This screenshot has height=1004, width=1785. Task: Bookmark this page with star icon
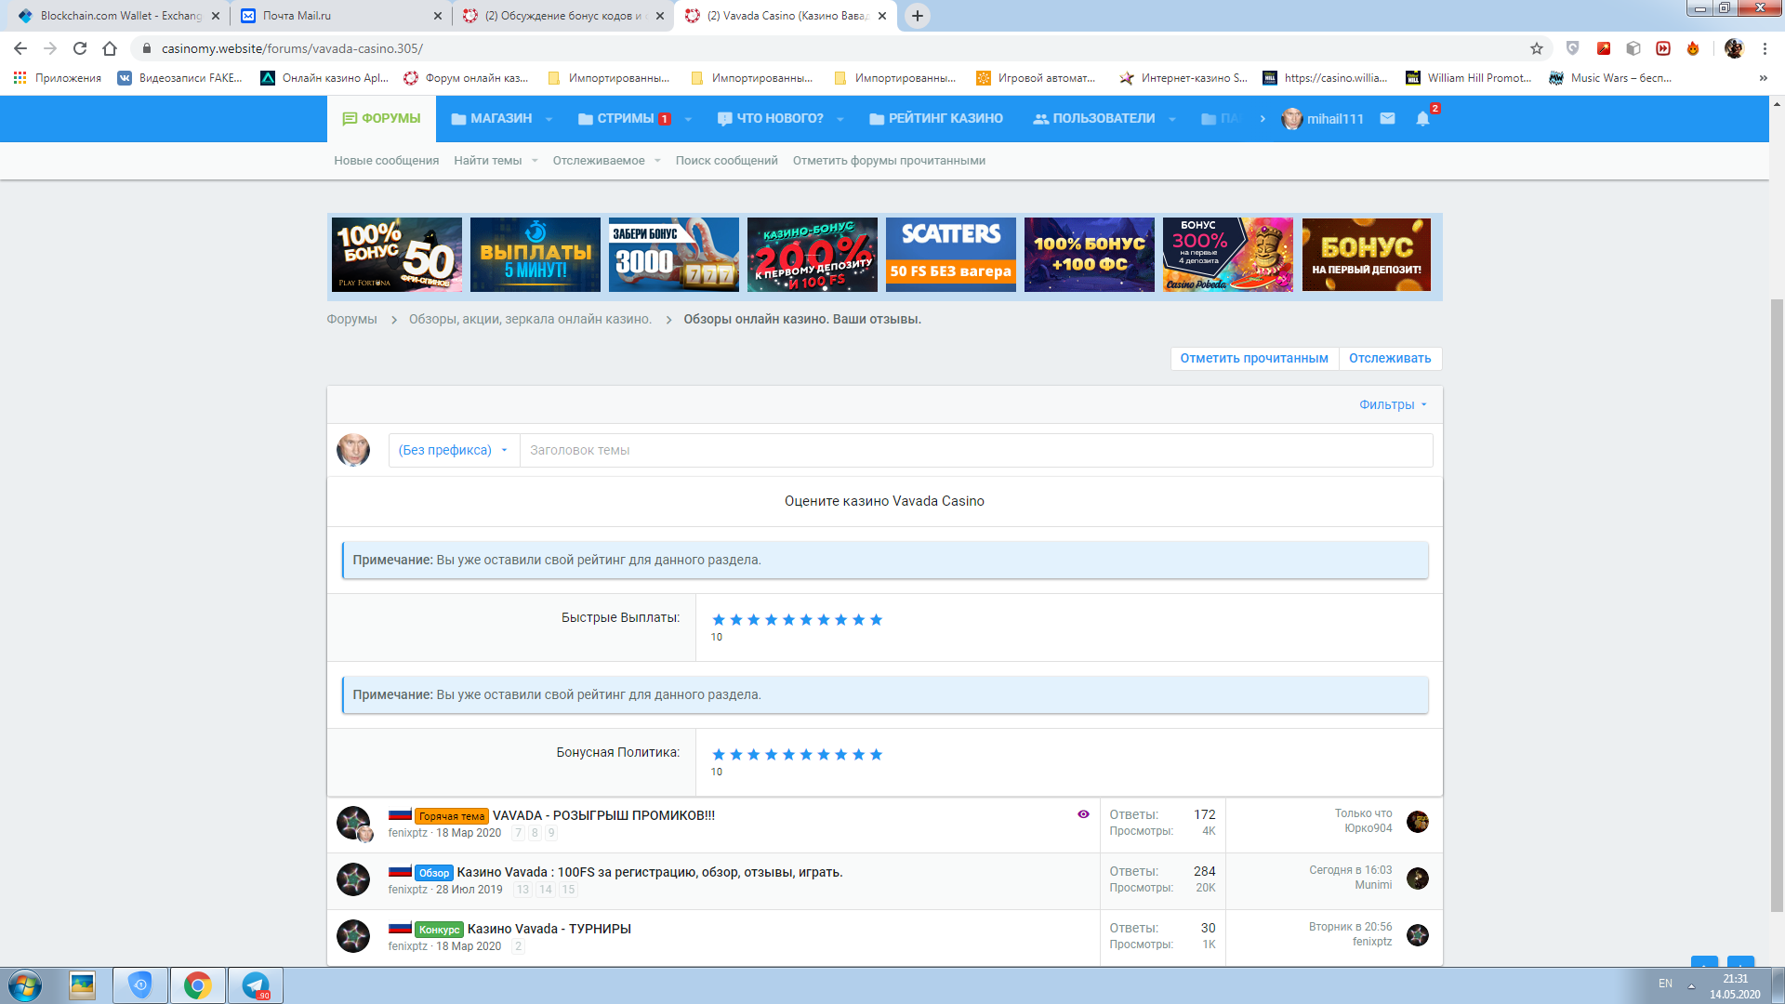click(1537, 48)
